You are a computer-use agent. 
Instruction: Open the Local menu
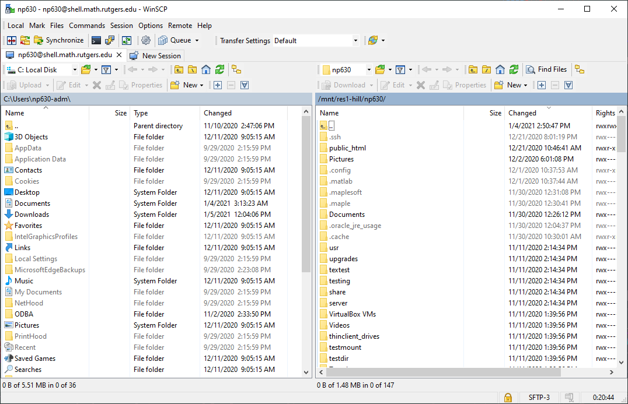coord(16,26)
